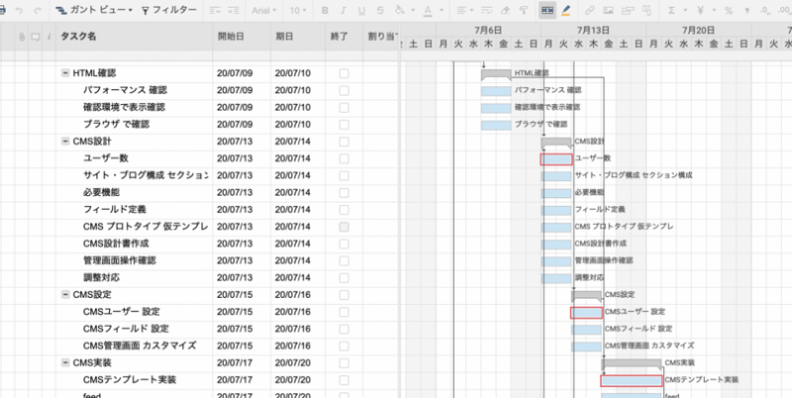Open the ガントビュー view dropdown

point(92,10)
